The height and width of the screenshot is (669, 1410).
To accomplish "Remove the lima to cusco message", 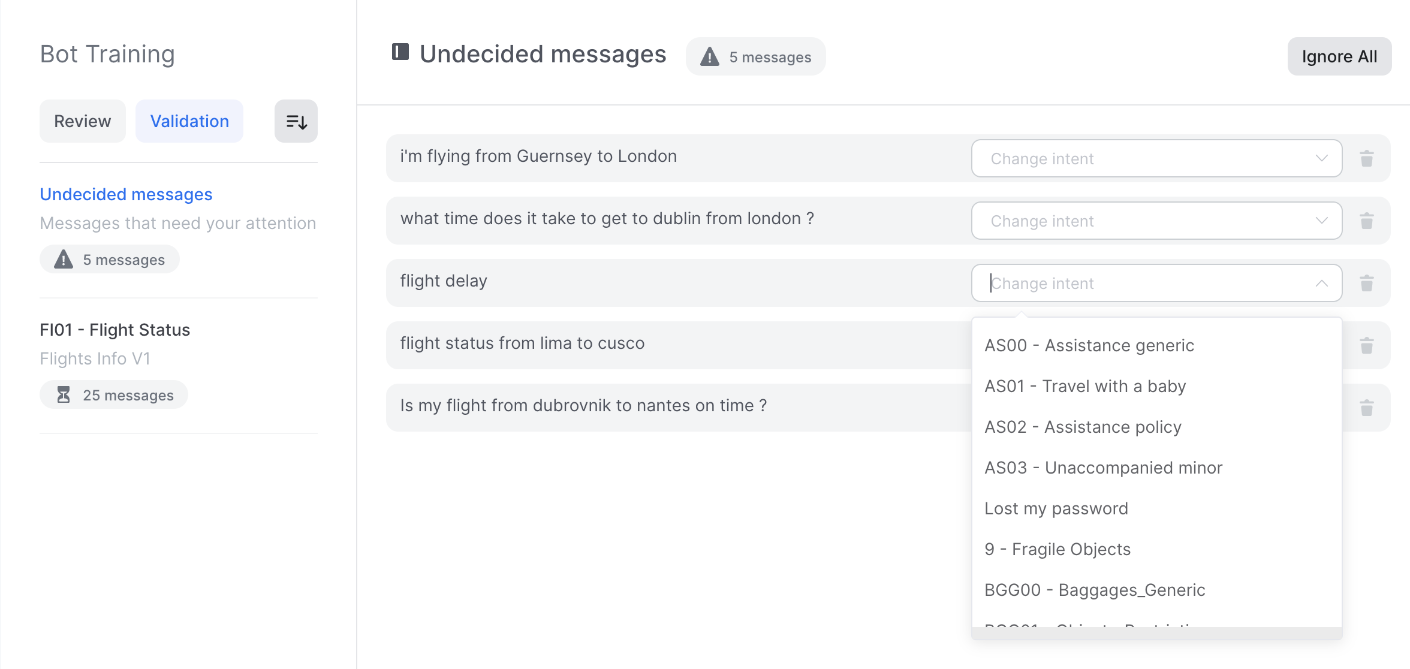I will pos(1367,346).
